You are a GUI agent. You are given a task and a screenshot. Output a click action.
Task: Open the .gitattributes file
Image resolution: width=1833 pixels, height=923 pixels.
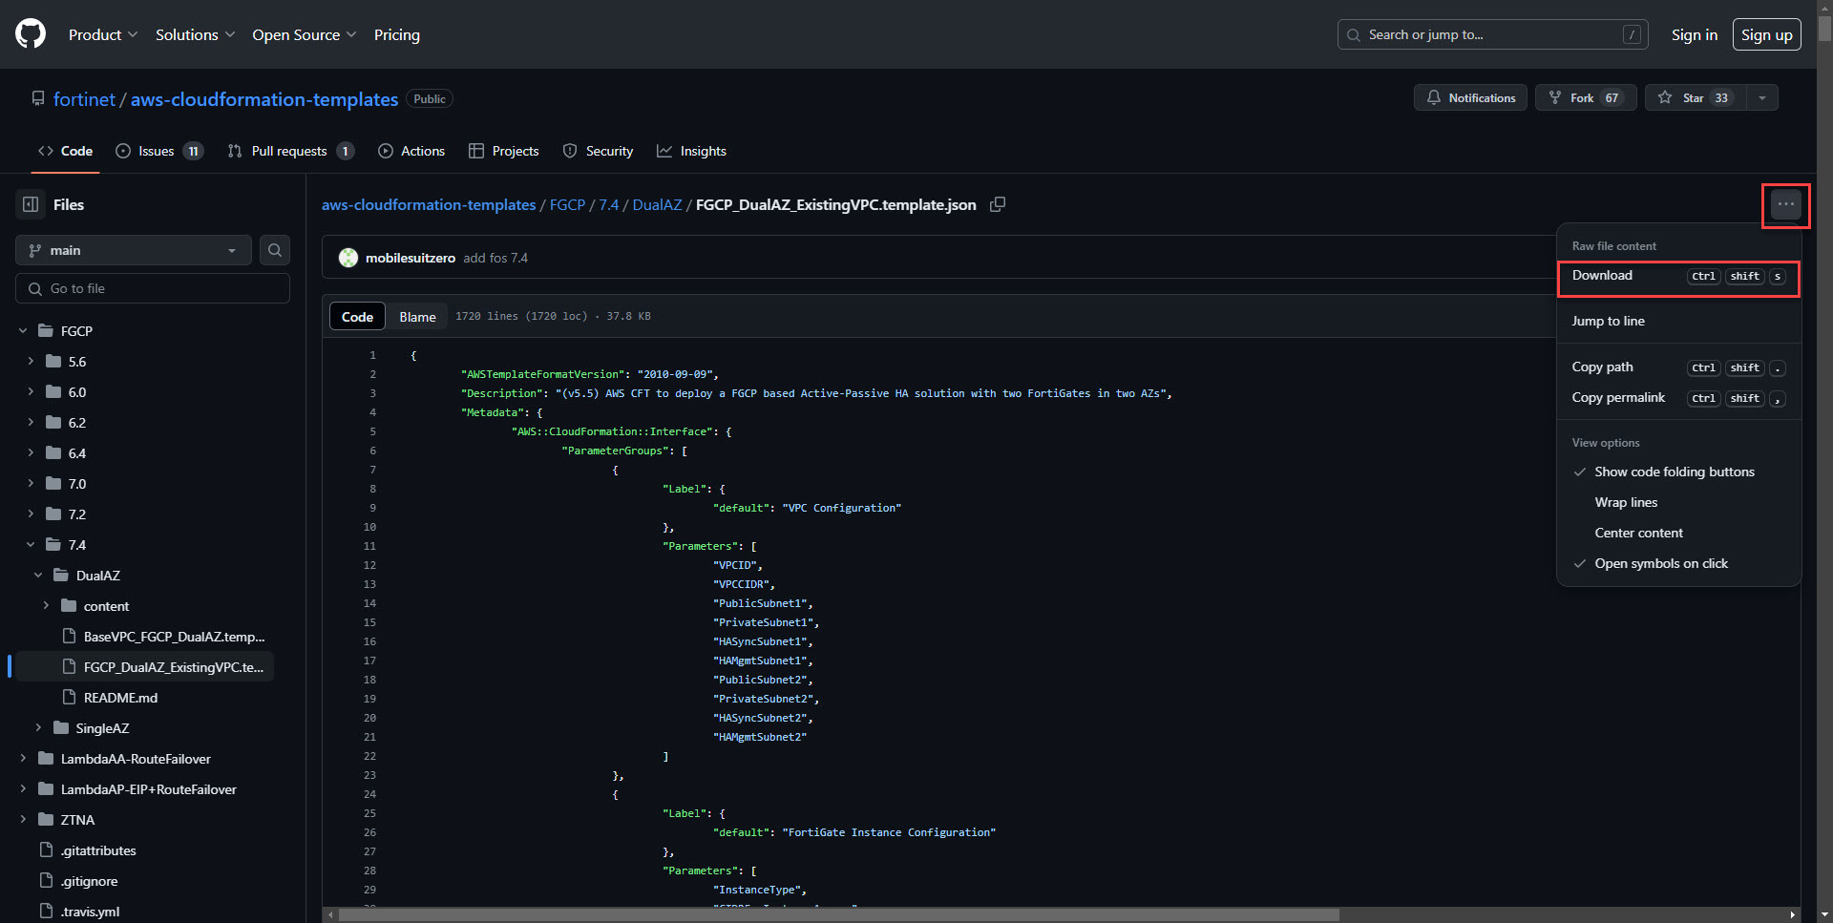97,850
